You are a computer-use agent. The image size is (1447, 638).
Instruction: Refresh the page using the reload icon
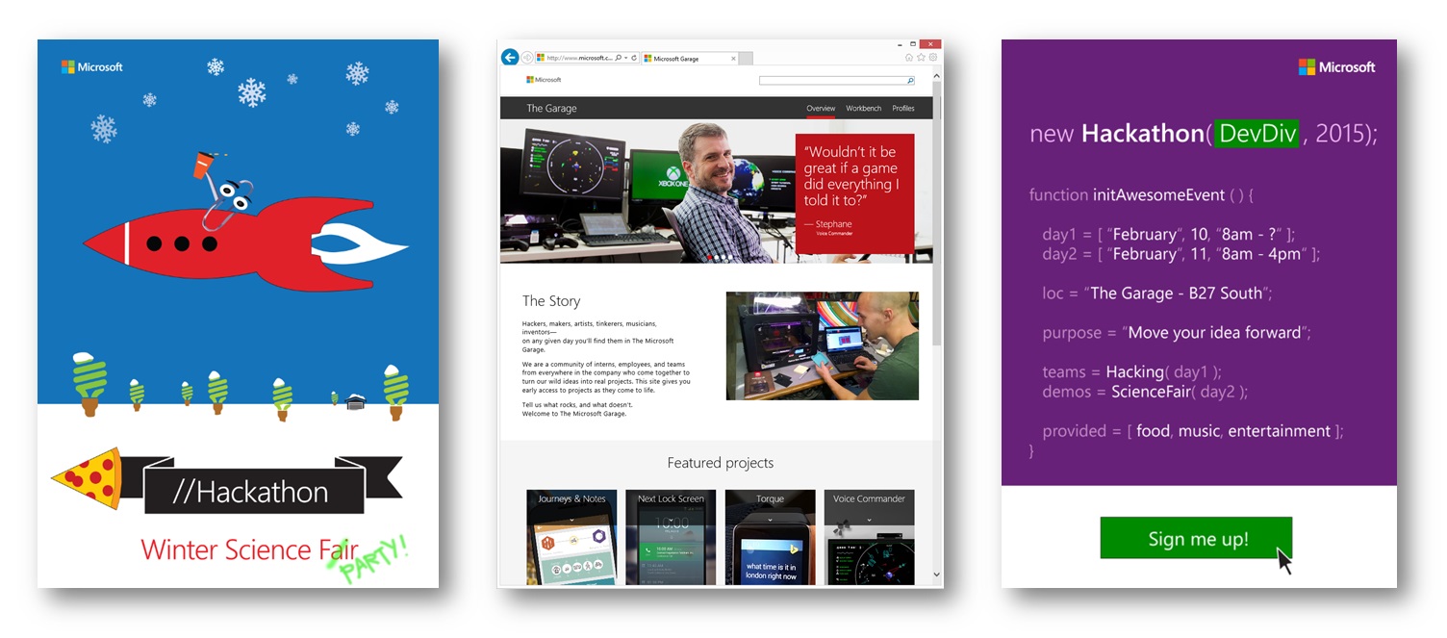click(x=635, y=59)
